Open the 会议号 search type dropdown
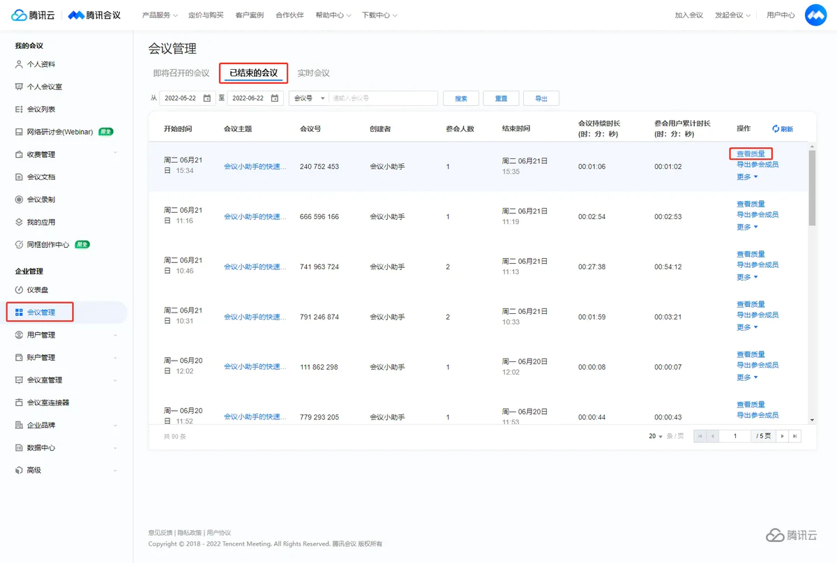Viewport: 837px width, 563px height. click(x=309, y=98)
